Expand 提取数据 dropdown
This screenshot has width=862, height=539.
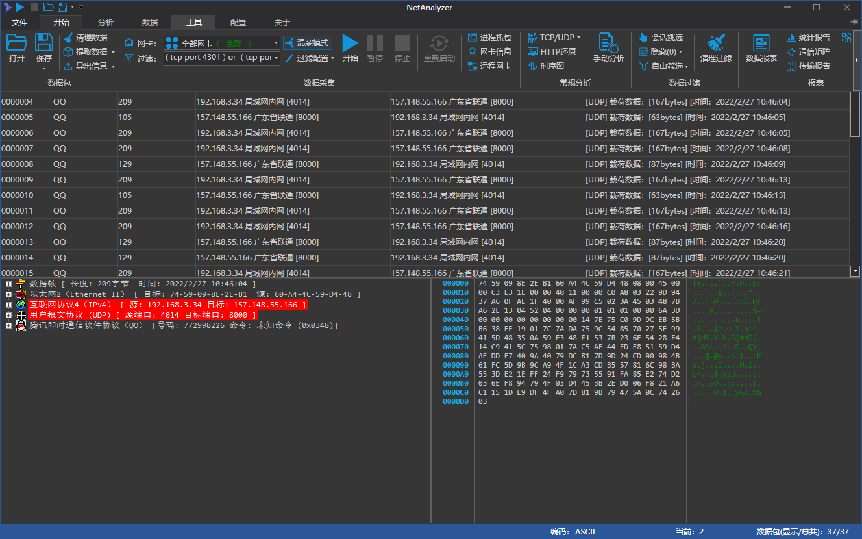pos(113,52)
